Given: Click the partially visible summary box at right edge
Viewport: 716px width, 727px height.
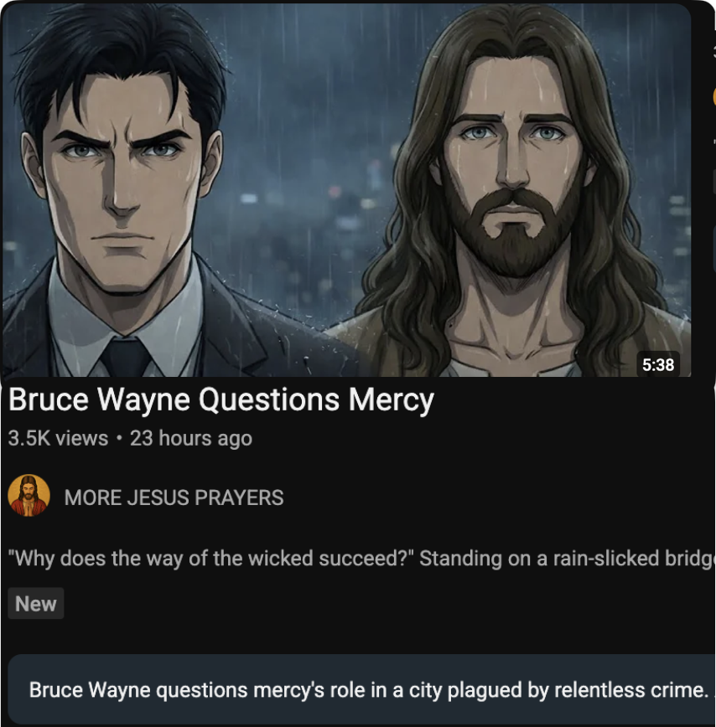Looking at the screenshot, I should pos(714,248).
